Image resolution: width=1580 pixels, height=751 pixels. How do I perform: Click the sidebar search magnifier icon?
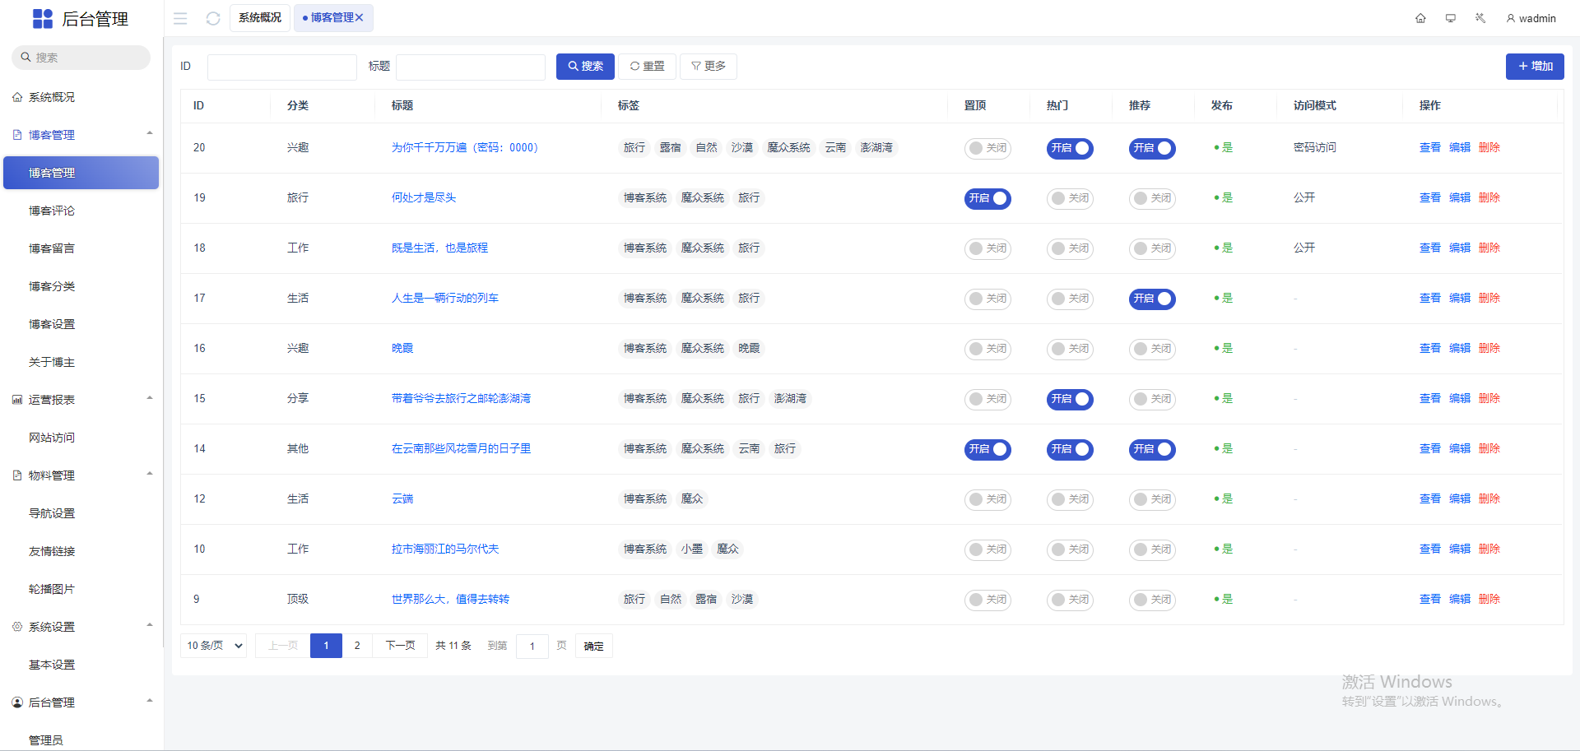[26, 58]
